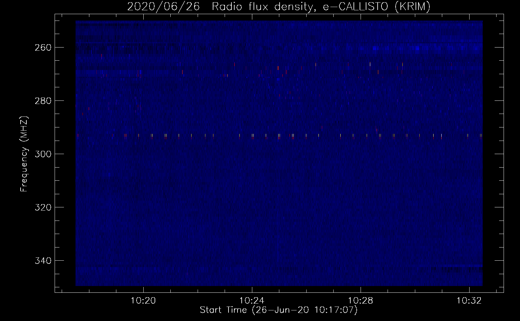Click the plot title '2020/06/26 Radio flux density, e-CALLISTO (KRIM)'
The width and height of the screenshot is (520, 321).
click(x=279, y=6)
